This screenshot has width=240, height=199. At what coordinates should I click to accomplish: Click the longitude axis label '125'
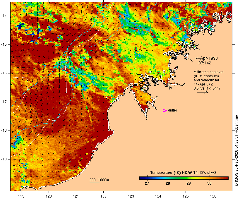coord(186,196)
